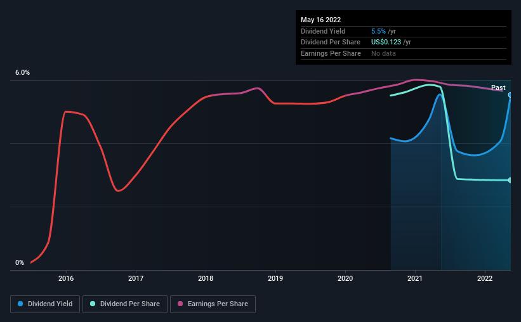The width and height of the screenshot is (521, 322).
Task: Click the 5.5% dividend yield value in tooltip
Action: (378, 31)
